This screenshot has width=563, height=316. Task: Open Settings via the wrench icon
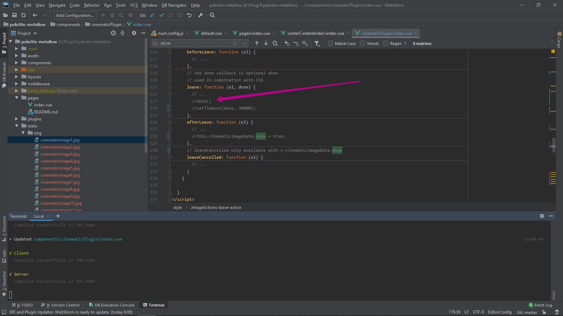(201, 15)
